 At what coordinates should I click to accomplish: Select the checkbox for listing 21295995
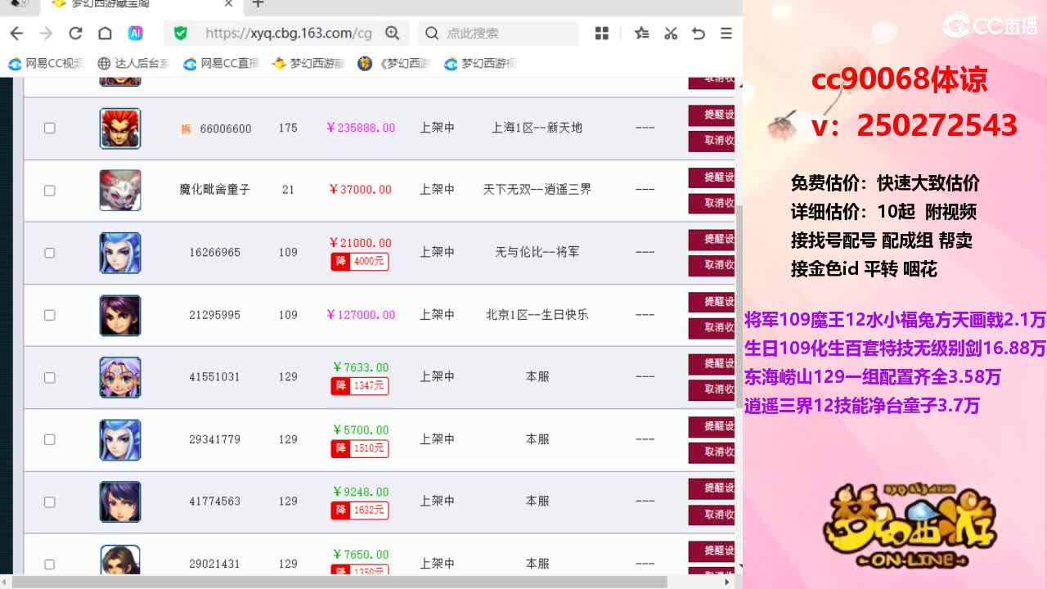coord(49,315)
